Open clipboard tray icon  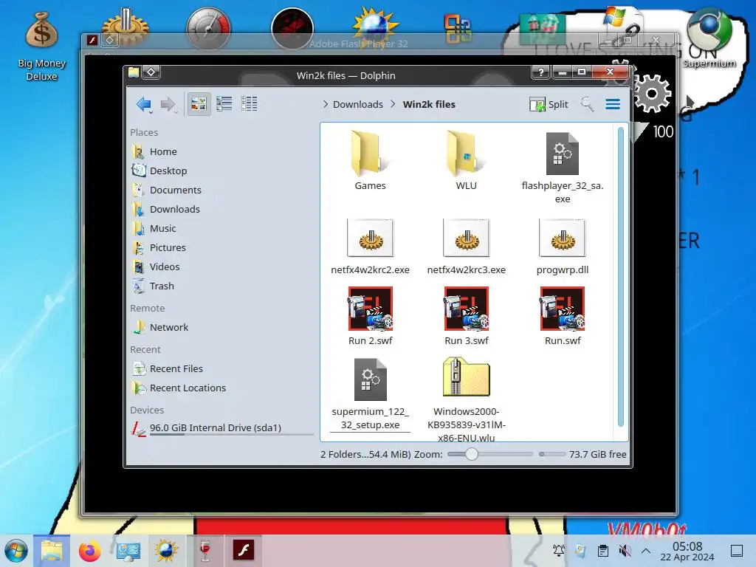(603, 551)
